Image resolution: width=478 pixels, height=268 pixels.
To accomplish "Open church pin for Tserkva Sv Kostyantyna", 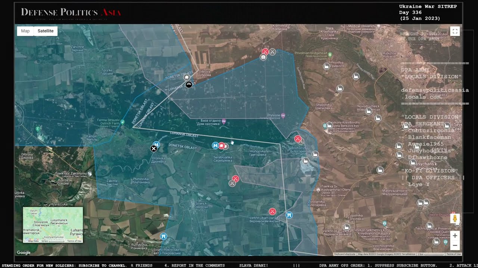I will coord(318,190).
